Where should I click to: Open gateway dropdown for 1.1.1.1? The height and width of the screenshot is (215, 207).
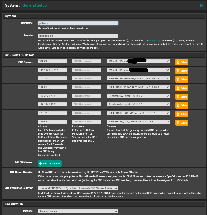click(138, 79)
